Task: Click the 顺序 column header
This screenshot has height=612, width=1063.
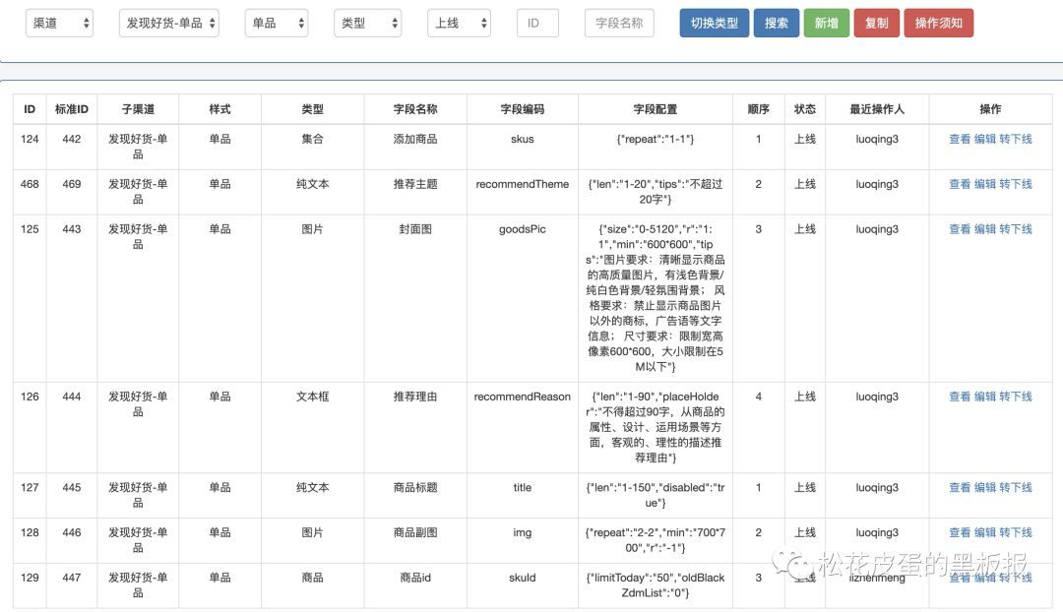Action: click(758, 109)
